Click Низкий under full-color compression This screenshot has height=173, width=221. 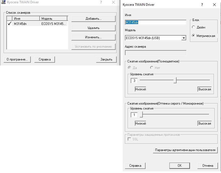140,89
